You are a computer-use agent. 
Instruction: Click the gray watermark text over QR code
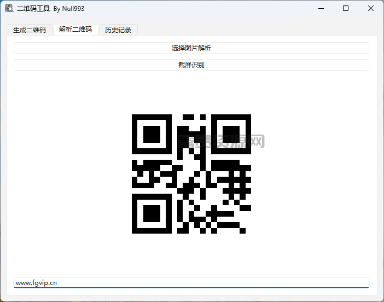point(221,141)
